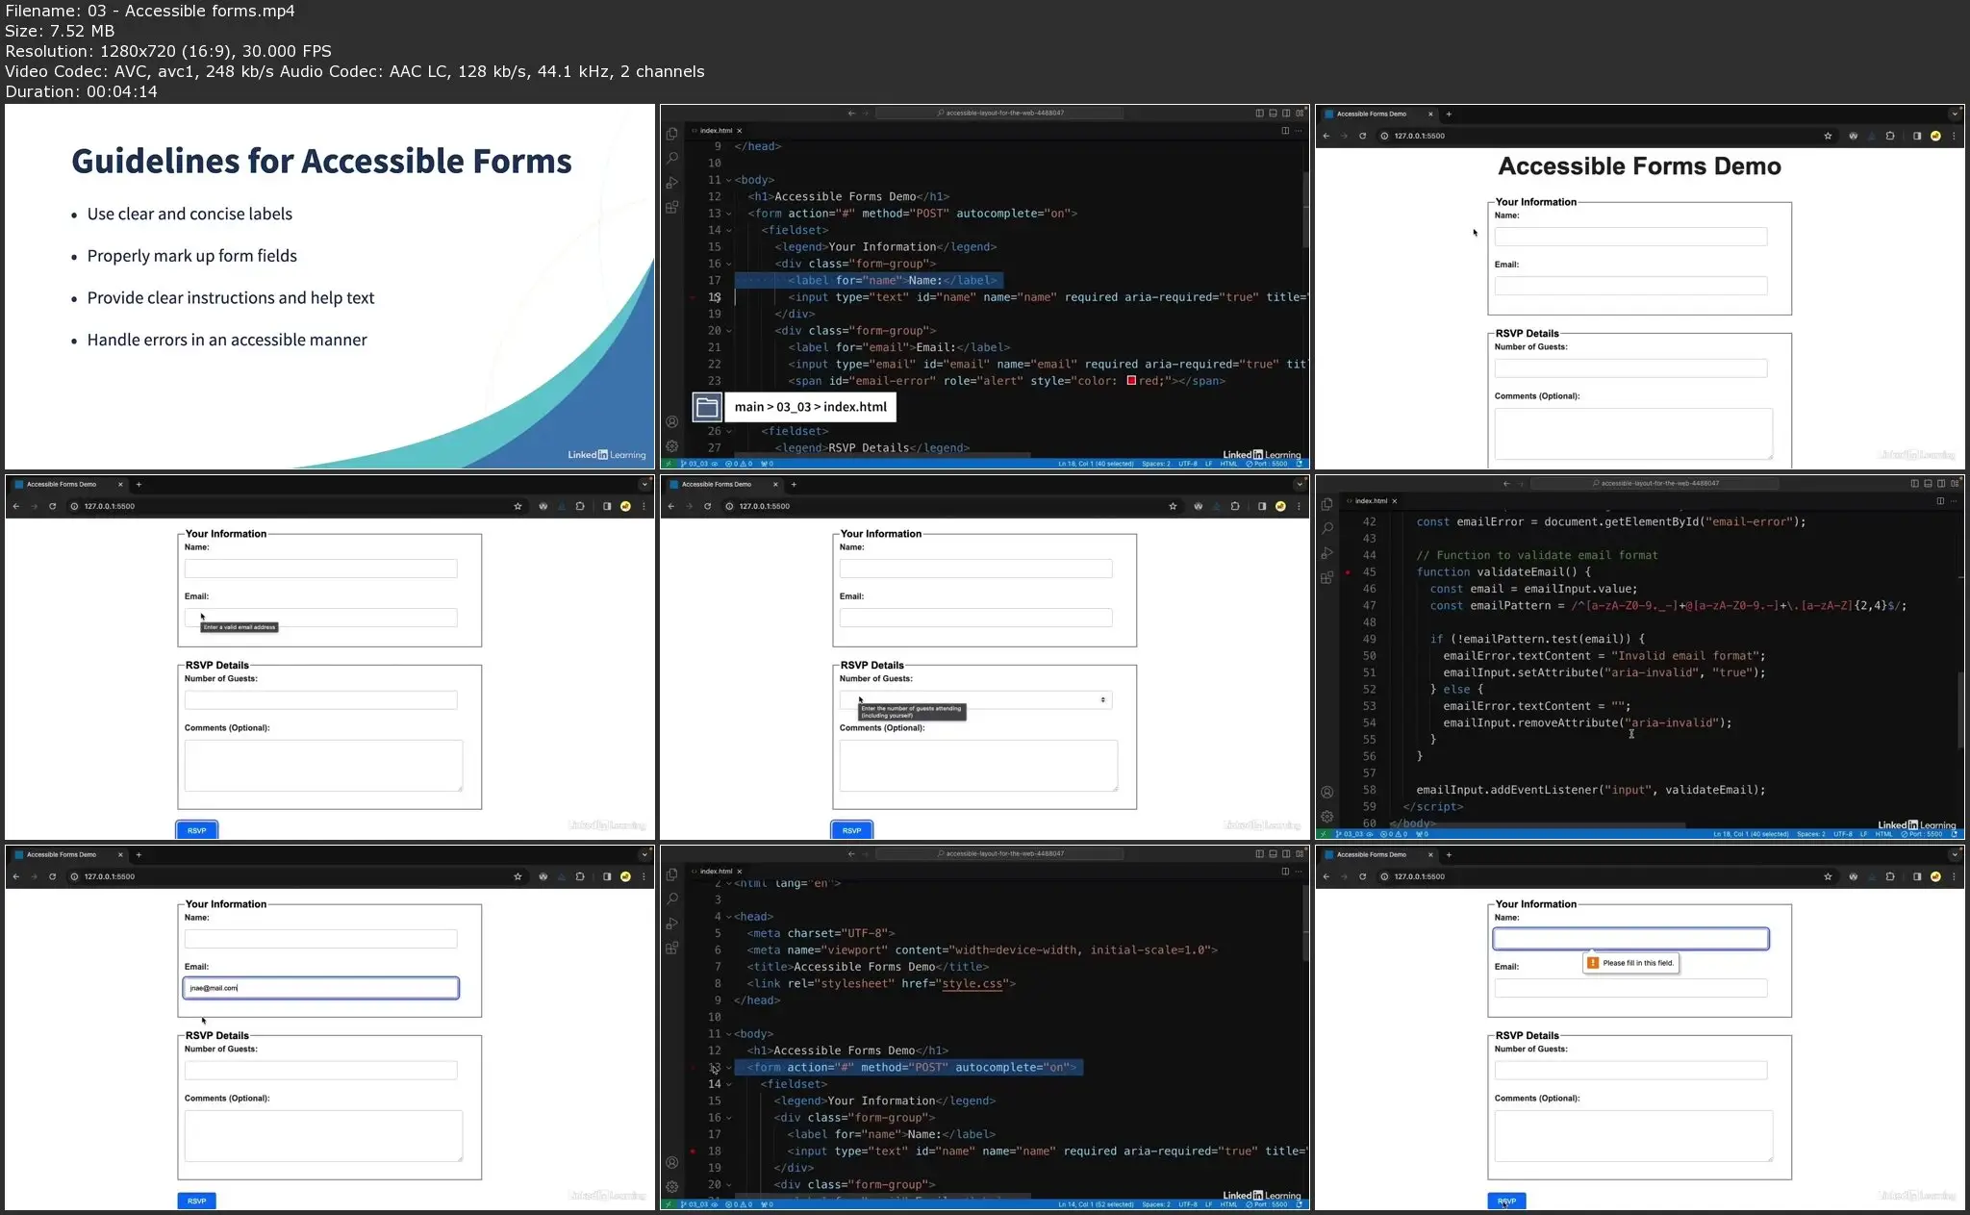The height and width of the screenshot is (1215, 1970).
Task: Collapse the head tag on line 4
Action: click(728, 917)
